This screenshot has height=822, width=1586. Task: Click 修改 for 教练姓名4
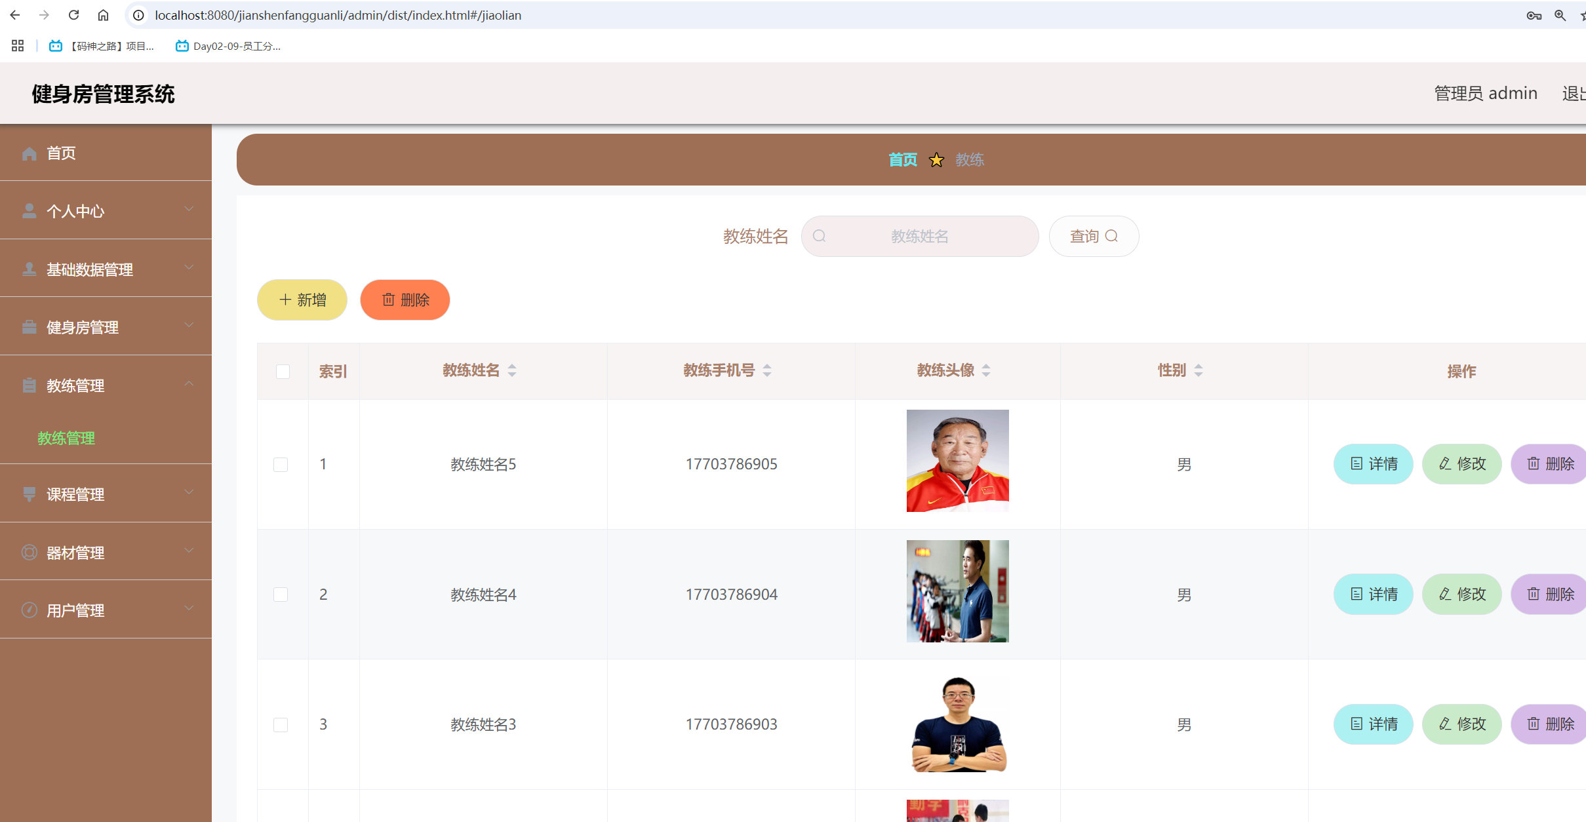click(1461, 594)
